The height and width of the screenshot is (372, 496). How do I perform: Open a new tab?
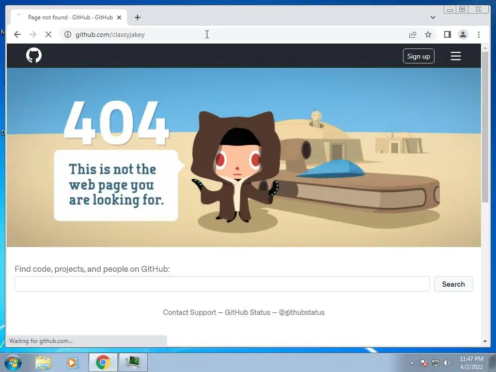coord(137,17)
